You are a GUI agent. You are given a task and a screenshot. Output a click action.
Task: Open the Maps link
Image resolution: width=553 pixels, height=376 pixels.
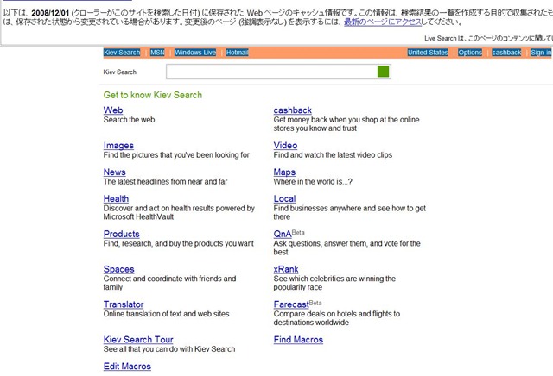[x=284, y=172]
